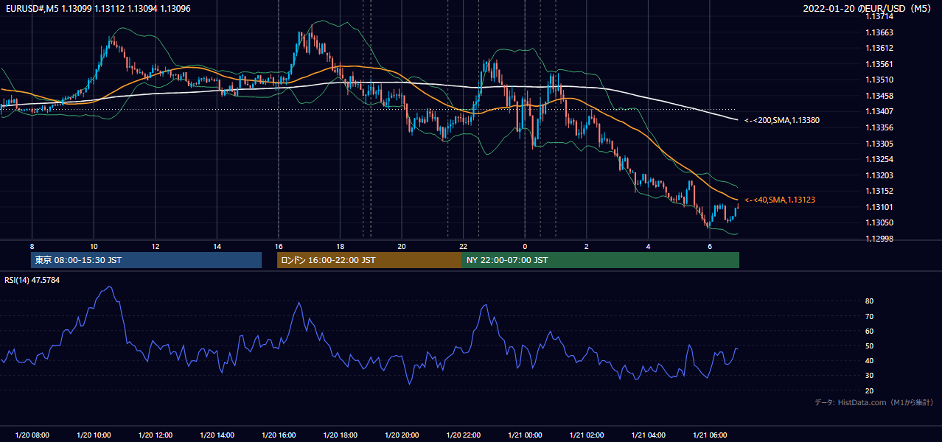The width and height of the screenshot is (942, 442).
Task: Click price axis label 1.13305
Action: tap(879, 144)
